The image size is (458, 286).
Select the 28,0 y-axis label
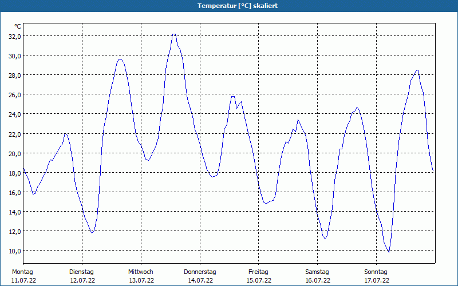tap(14, 75)
